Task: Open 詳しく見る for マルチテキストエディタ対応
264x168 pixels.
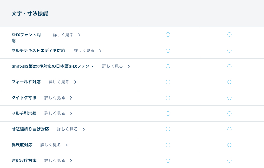Action: [84, 51]
